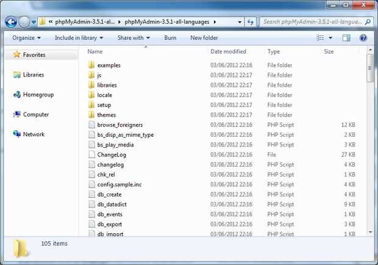Select the db_events file name

[110, 214]
